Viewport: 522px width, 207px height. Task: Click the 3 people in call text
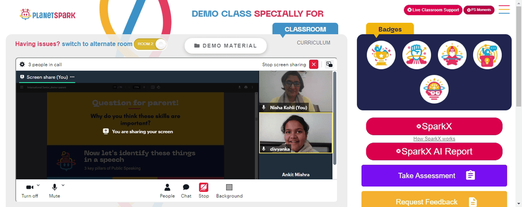(45, 64)
